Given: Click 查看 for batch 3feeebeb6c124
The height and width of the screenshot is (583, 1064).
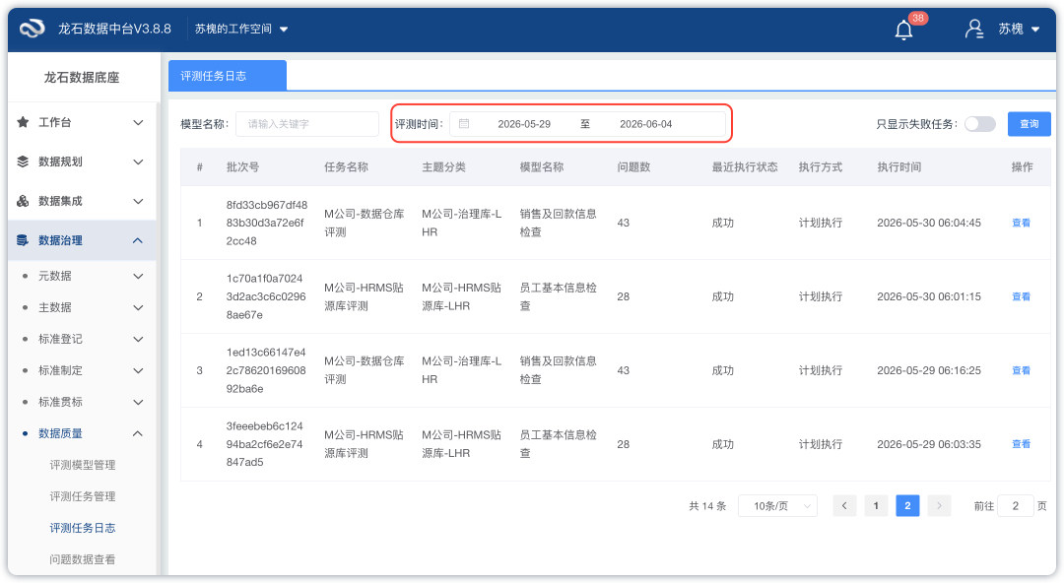Looking at the screenshot, I should tap(1022, 444).
